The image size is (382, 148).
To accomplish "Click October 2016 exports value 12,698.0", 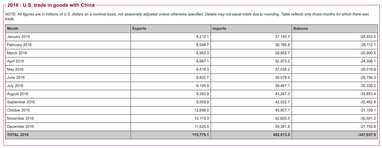I will pos(201,110).
